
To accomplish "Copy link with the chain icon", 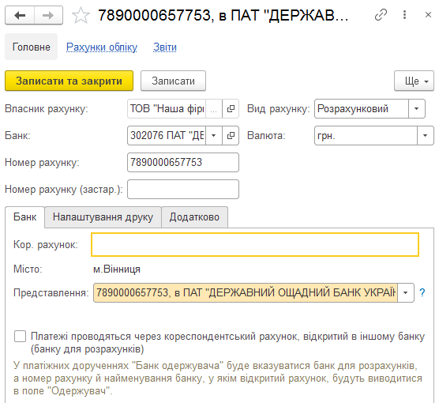I will 381,15.
